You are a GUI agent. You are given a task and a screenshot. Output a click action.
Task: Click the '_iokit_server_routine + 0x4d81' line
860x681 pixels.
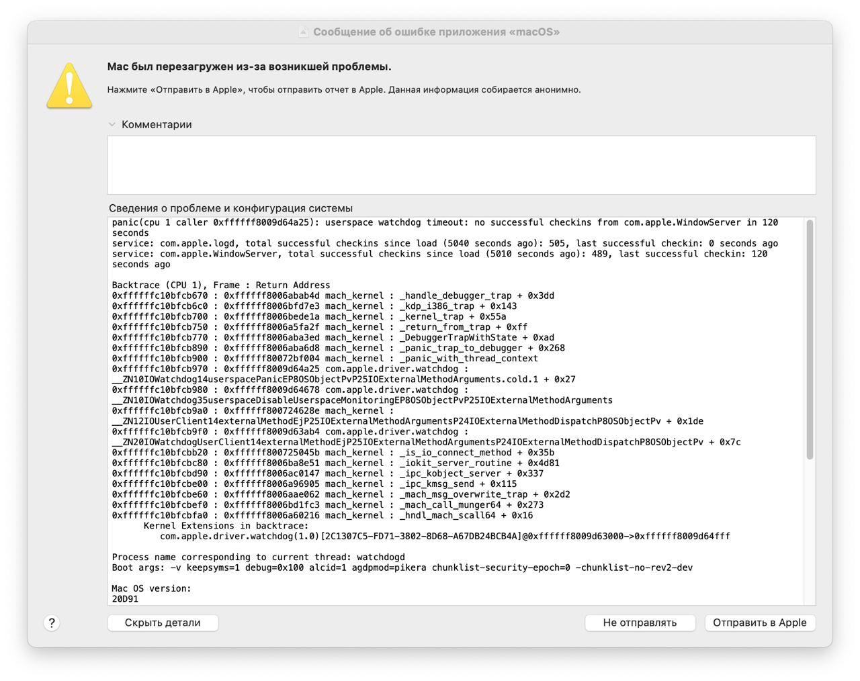pyautogui.click(x=336, y=463)
